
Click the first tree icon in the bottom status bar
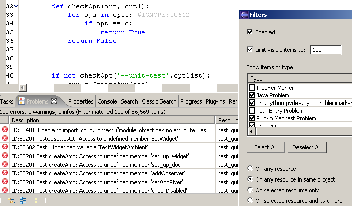(x=11, y=200)
